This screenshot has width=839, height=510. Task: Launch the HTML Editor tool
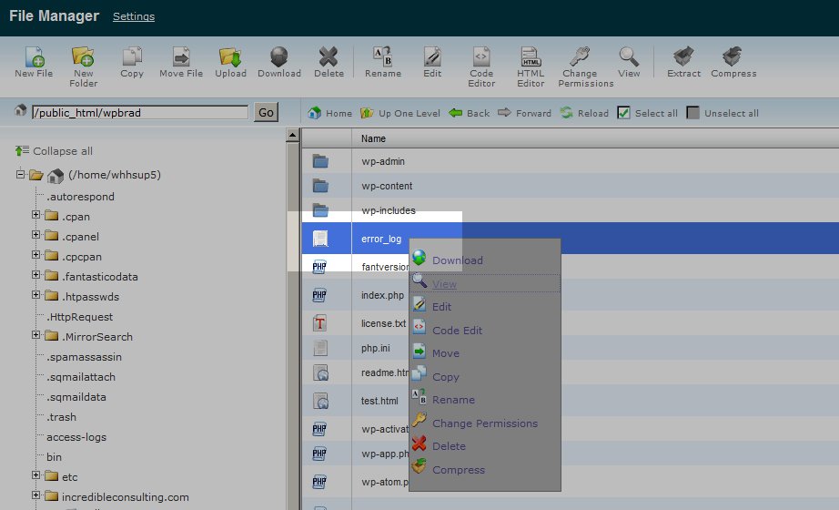point(531,58)
